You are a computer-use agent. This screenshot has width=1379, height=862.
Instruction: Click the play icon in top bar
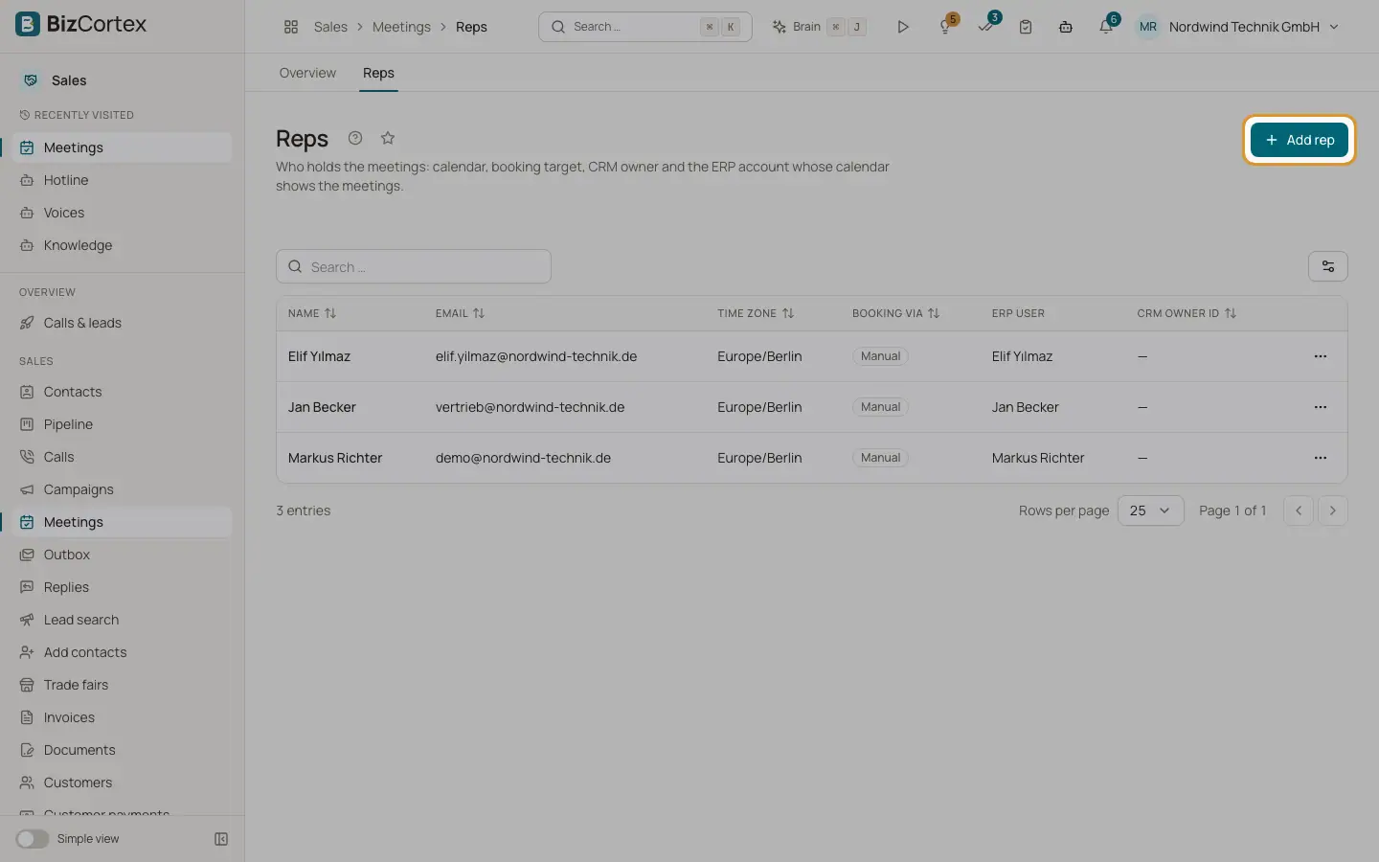point(903,27)
